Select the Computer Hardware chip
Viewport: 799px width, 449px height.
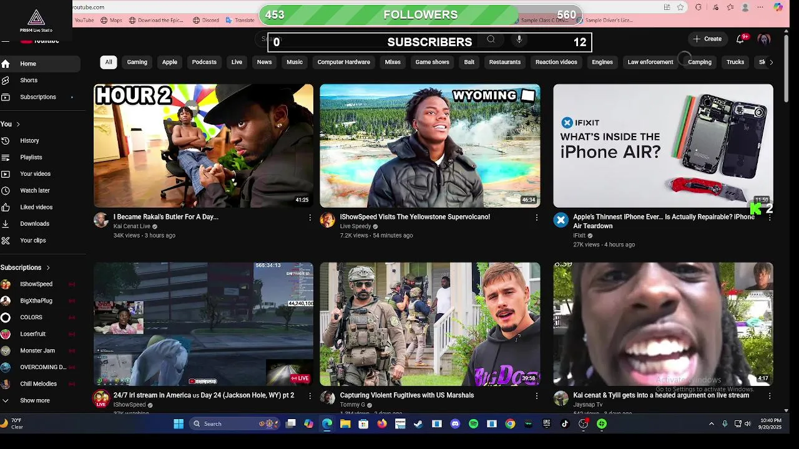tap(343, 62)
